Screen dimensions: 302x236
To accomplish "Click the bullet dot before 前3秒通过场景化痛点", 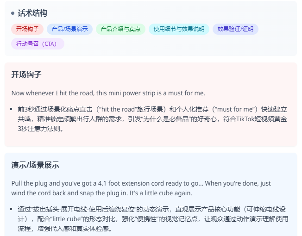I will 11,110.
